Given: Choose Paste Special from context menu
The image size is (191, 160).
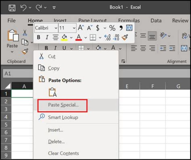Looking at the screenshot, I should (x=76, y=105).
